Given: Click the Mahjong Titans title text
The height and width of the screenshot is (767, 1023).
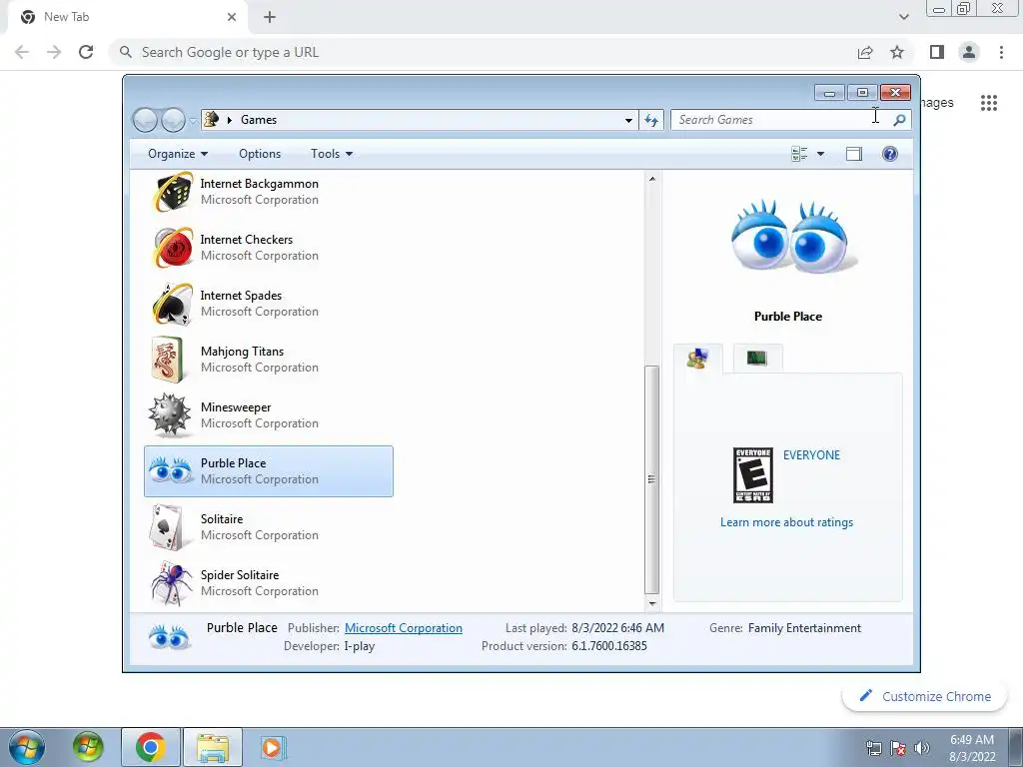Looking at the screenshot, I should 242,352.
